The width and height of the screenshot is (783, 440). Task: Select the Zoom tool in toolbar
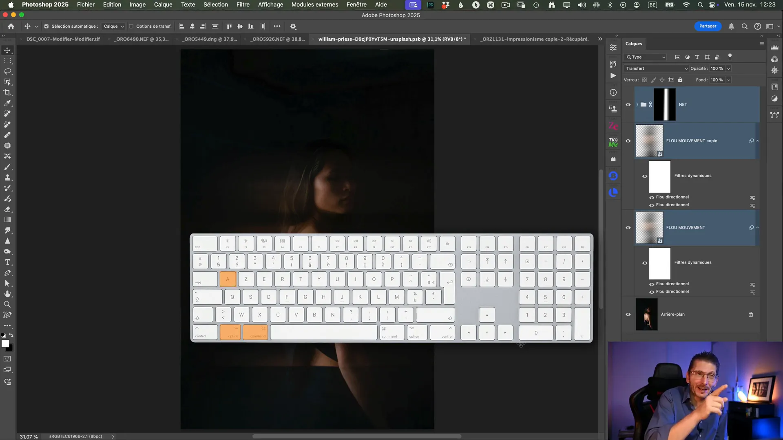7,304
